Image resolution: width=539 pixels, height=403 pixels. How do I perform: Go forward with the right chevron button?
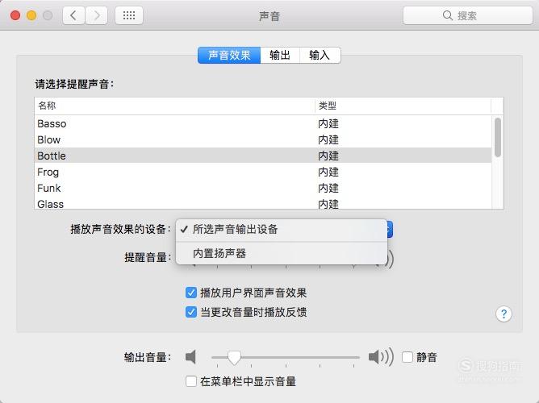[x=97, y=15]
